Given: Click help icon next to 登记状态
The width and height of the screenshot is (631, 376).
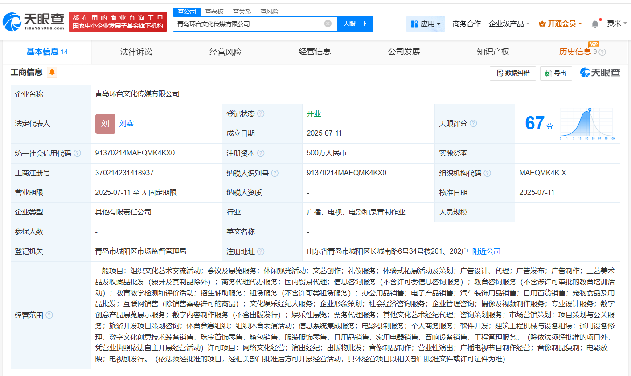Looking at the screenshot, I should click(x=261, y=113).
